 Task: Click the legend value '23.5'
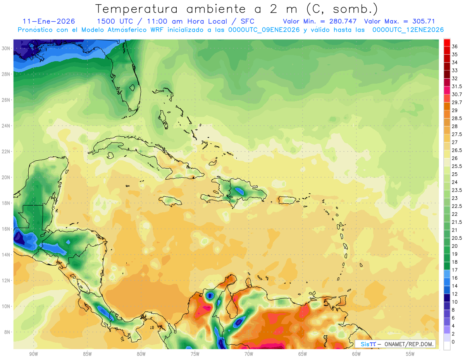pos(457,190)
